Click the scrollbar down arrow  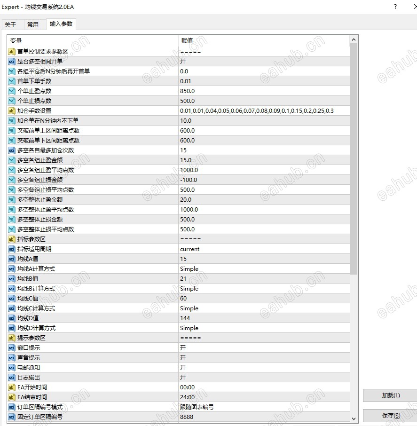pos(354,418)
